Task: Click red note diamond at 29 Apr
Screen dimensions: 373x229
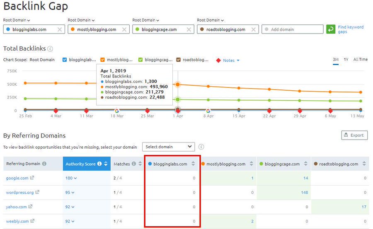Action: pyautogui.click(x=300, y=111)
